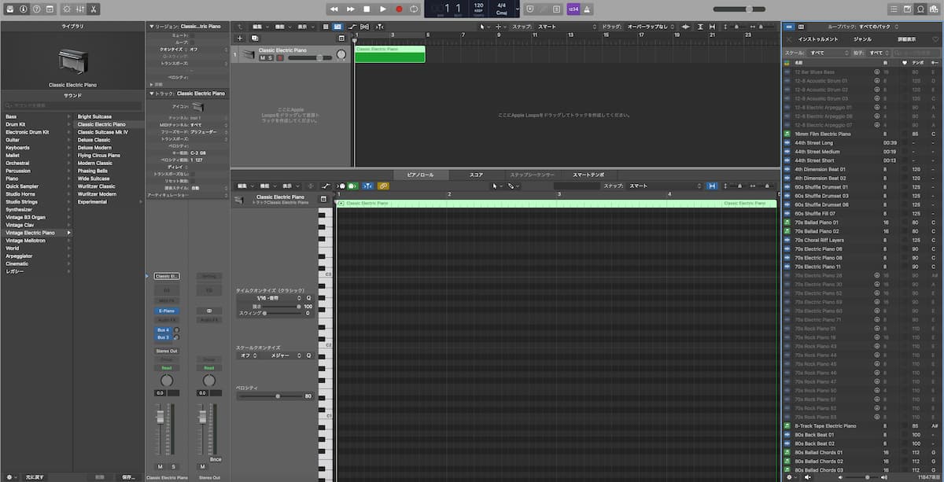This screenshot has width=944, height=482.
Task: Toggle the Editors with the scissors icon
Action: tap(94, 9)
